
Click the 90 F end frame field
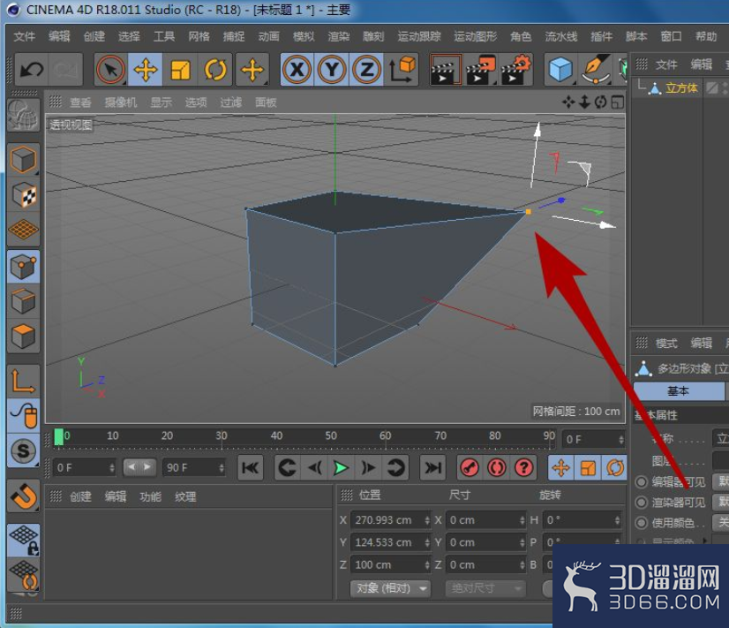point(194,467)
